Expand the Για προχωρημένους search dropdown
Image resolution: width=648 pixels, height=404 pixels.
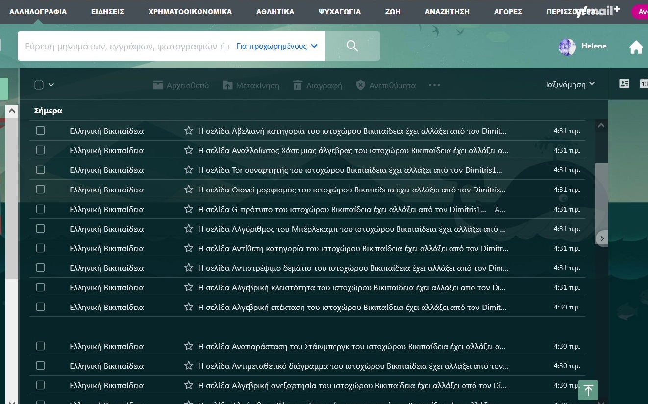point(277,47)
